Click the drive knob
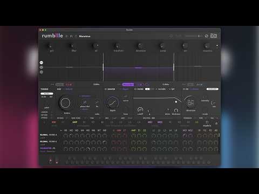 167,110
